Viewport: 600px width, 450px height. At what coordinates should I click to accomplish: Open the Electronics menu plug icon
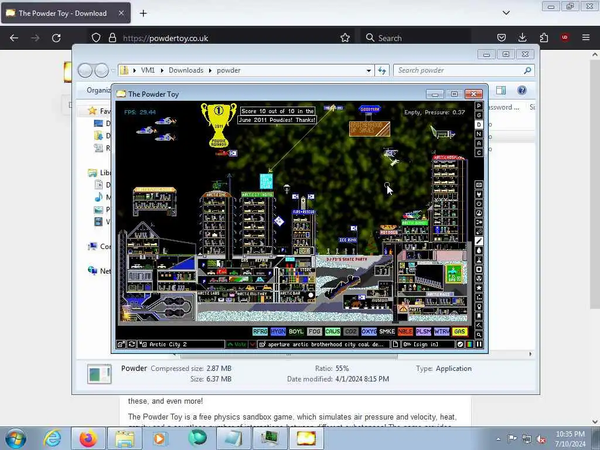coord(479,195)
